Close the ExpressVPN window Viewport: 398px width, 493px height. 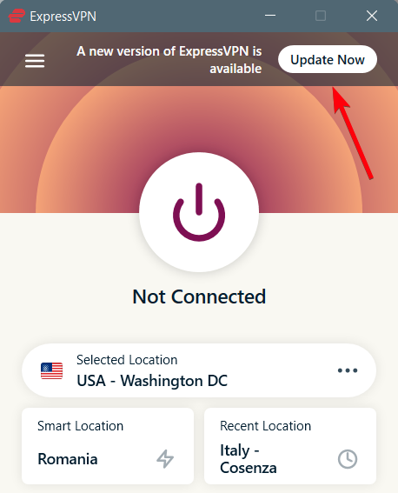coord(372,16)
